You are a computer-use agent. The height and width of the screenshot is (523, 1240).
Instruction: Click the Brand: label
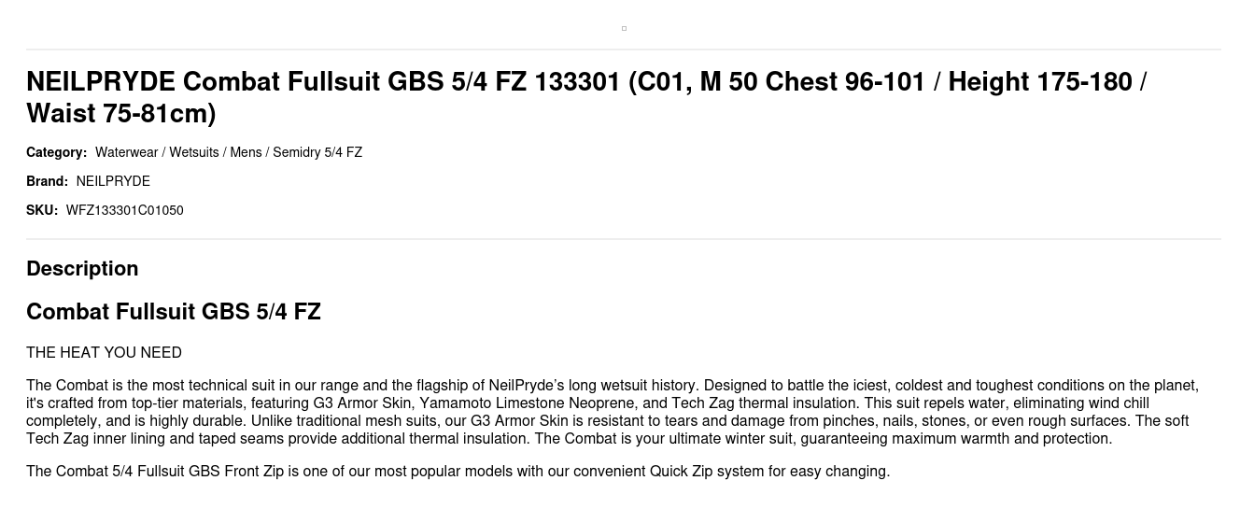tap(47, 181)
